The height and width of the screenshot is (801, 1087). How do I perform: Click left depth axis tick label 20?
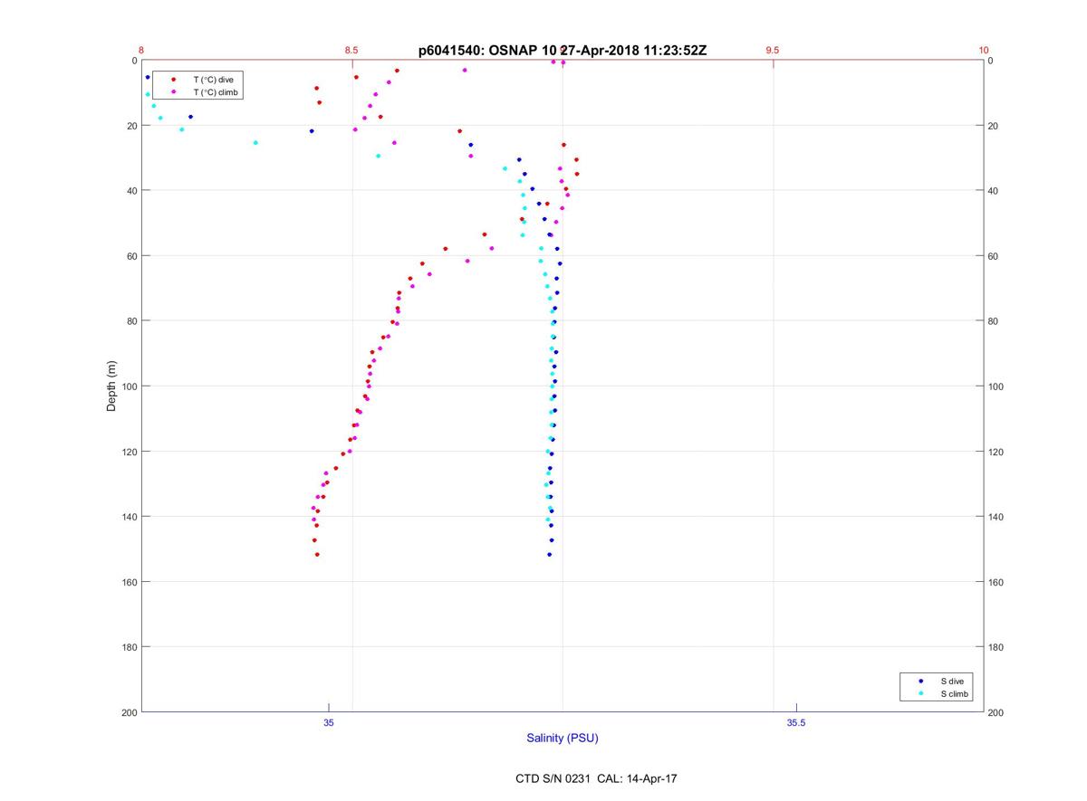click(x=131, y=126)
